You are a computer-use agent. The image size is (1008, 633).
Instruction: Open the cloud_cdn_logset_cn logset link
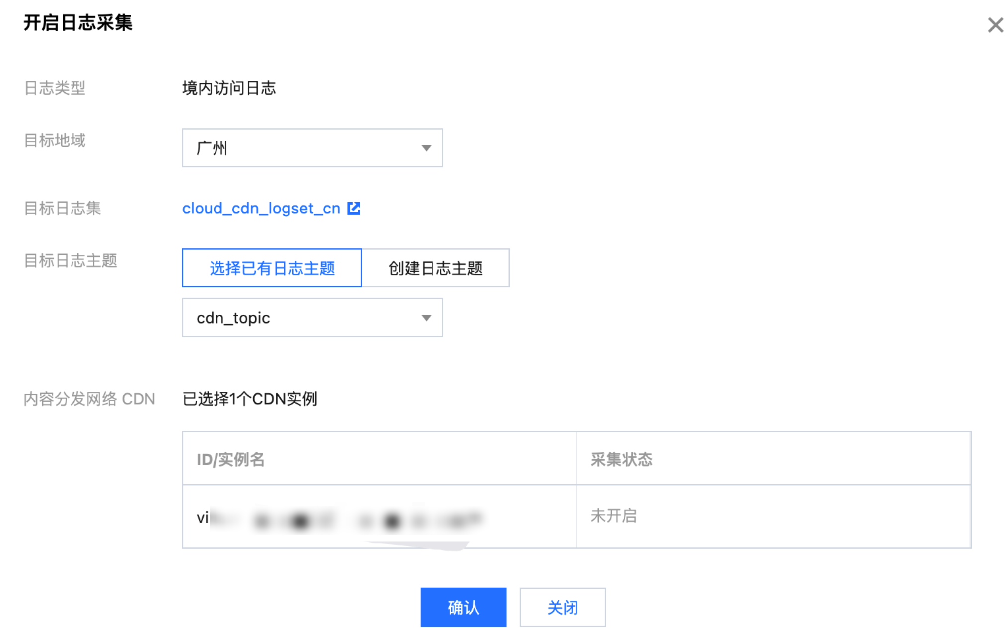(x=261, y=209)
